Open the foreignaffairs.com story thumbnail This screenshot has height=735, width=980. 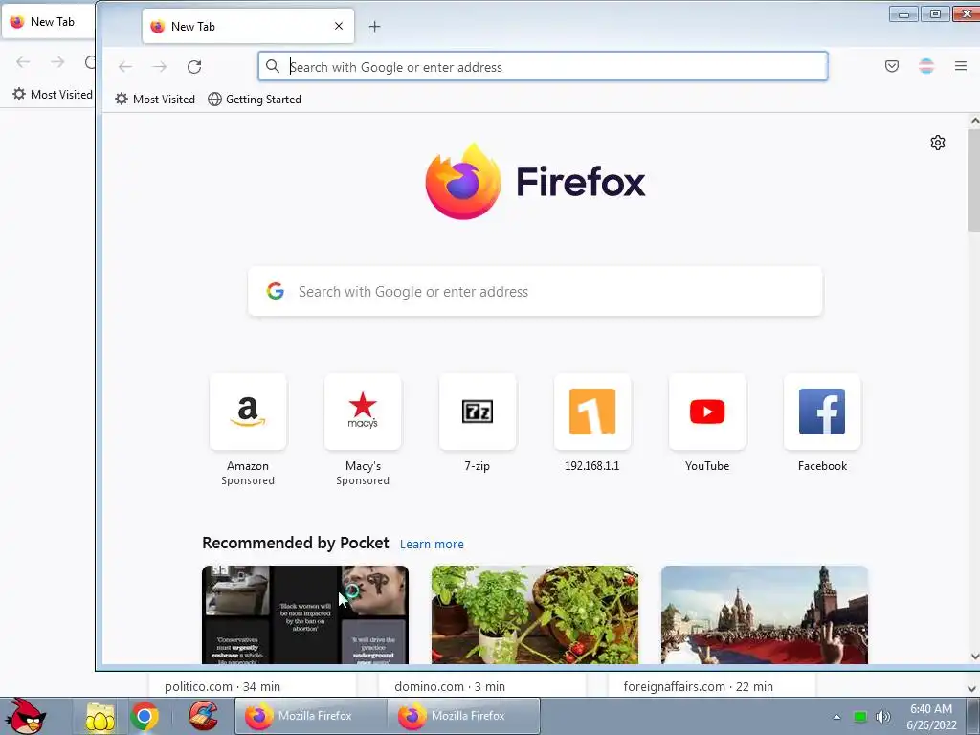pyautogui.click(x=765, y=615)
